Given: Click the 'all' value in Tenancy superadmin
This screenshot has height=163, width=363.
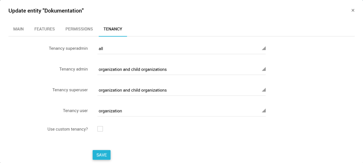Looking at the screenshot, I should 101,49.
